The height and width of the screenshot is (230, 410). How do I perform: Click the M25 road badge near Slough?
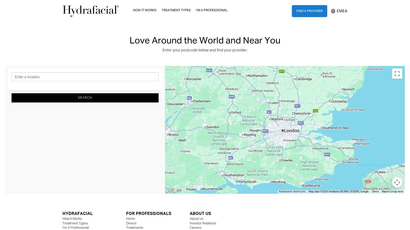[265, 131]
